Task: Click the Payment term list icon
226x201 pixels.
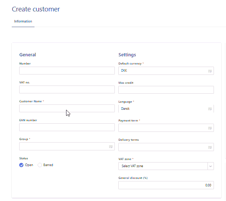Action: tap(210, 128)
